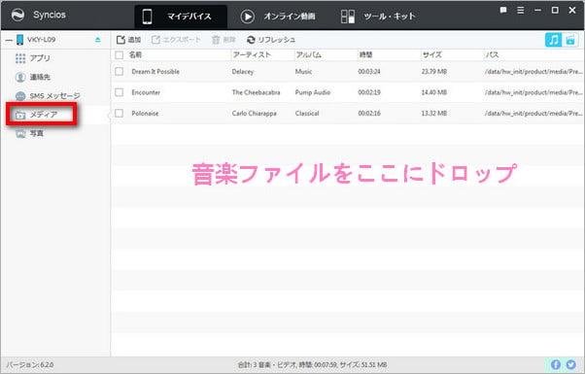Select the song Dream It Possible
The width and height of the screenshot is (585, 374).
coord(155,72)
